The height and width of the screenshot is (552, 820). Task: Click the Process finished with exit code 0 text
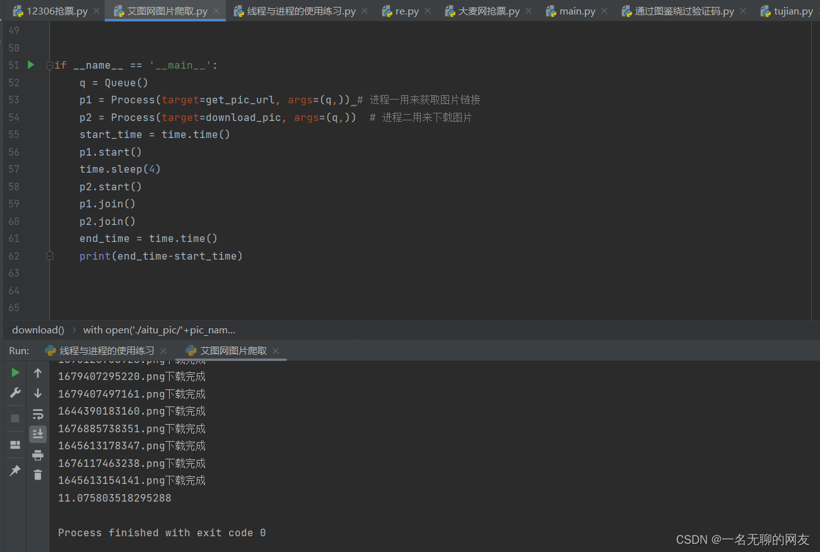tap(161, 533)
